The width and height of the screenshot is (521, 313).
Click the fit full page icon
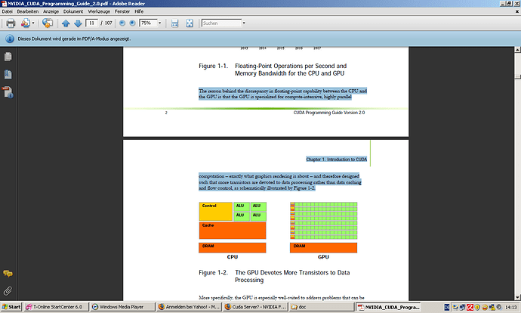coord(190,23)
